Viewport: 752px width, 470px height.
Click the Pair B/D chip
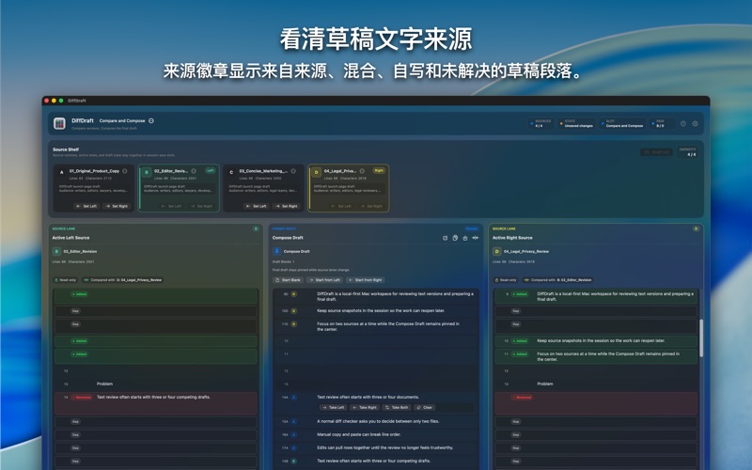pyautogui.click(x=662, y=124)
